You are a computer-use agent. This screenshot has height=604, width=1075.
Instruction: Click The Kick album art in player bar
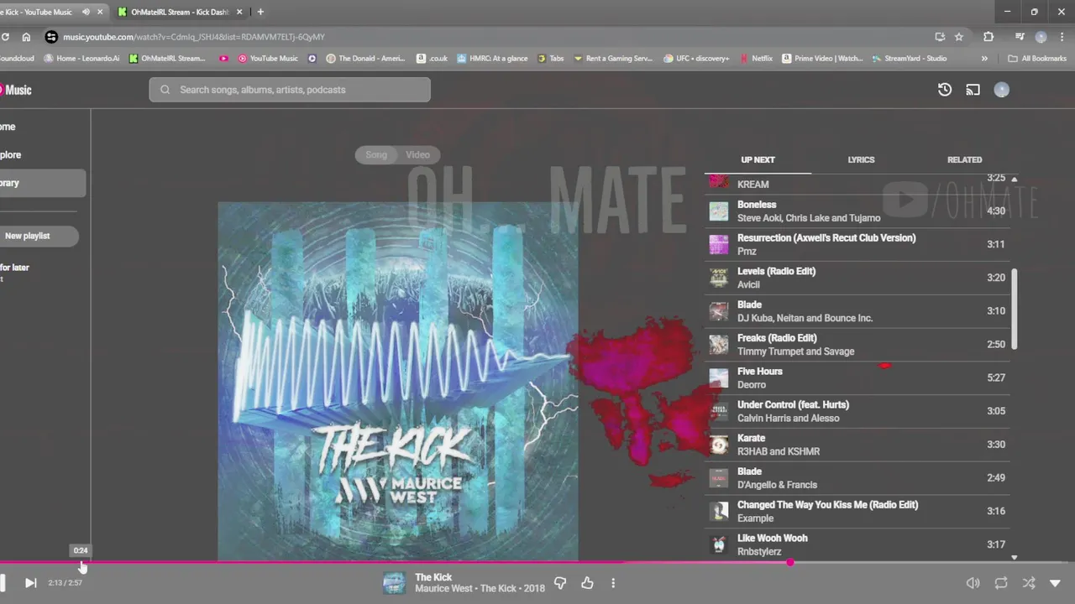point(394,583)
